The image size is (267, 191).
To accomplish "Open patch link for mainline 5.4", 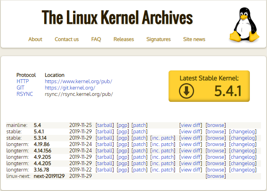I will click(x=139, y=125).
